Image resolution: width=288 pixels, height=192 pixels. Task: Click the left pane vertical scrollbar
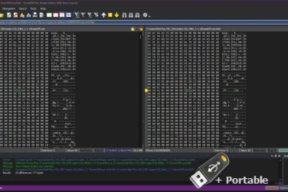[x=141, y=90]
